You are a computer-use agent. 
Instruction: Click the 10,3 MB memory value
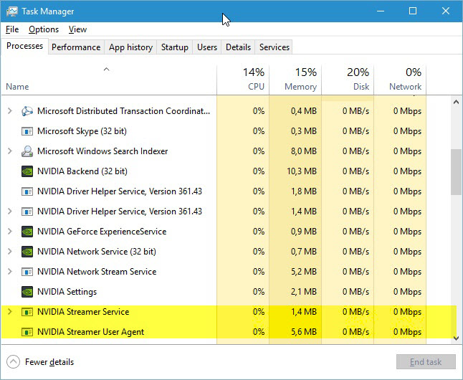(x=302, y=171)
